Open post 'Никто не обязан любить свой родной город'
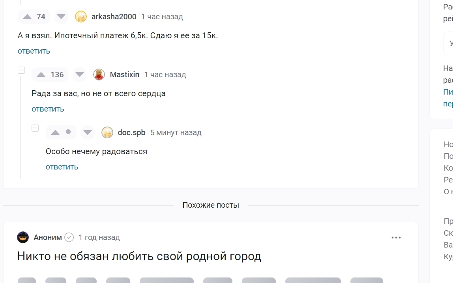453x283 pixels. (139, 257)
